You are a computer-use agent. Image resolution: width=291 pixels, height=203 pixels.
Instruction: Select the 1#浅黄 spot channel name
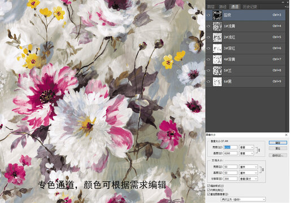229,26
